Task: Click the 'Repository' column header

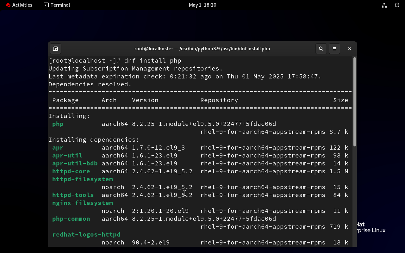Action: (x=219, y=100)
